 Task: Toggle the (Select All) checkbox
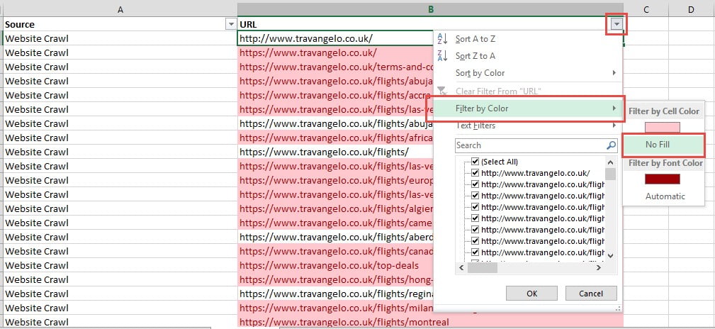(x=475, y=162)
